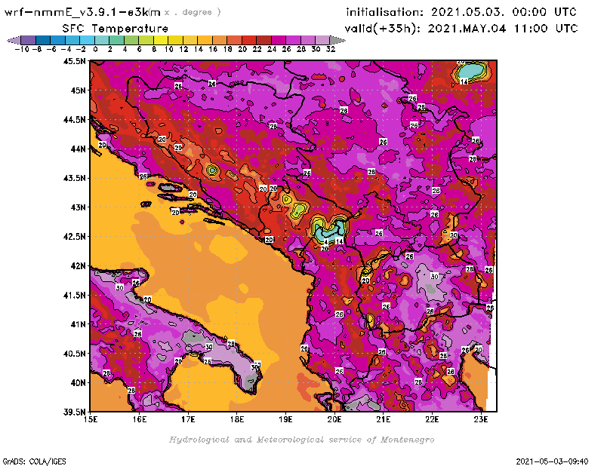Viewport: 604px width, 466px height.
Task: Pick the legend swatch between 2 and 4
Action: pos(117,40)
